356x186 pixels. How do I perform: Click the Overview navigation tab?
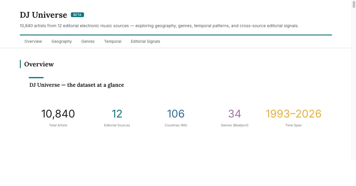click(x=33, y=41)
